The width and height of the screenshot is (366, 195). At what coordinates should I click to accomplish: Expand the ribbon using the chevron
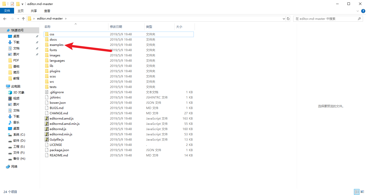[358, 11]
